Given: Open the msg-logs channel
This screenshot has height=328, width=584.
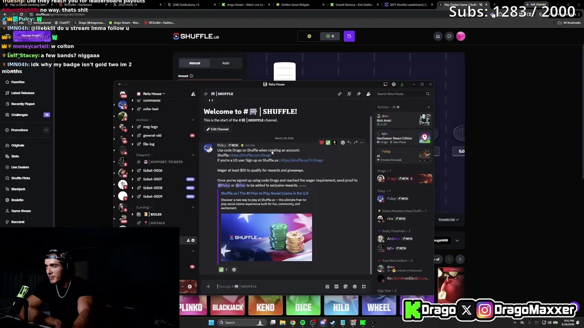Looking at the screenshot, I should click(150, 127).
